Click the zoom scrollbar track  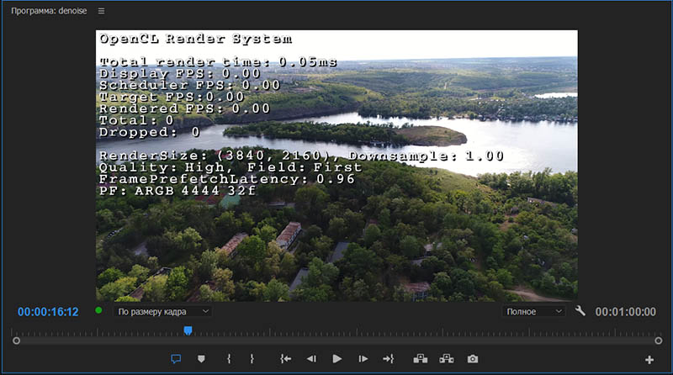(337, 341)
